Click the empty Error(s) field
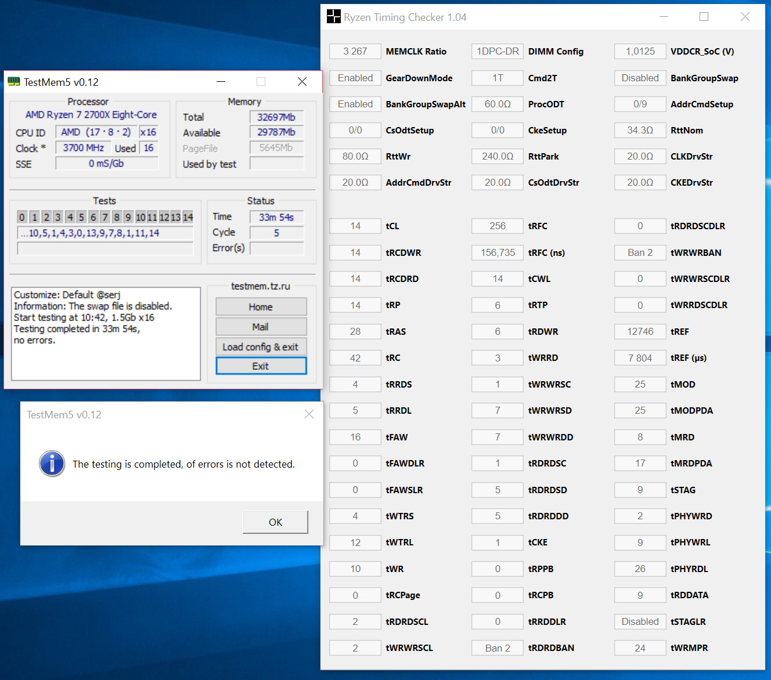Viewport: 771px width, 680px height. pos(276,248)
